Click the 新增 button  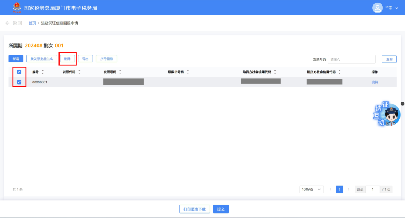tap(16, 59)
